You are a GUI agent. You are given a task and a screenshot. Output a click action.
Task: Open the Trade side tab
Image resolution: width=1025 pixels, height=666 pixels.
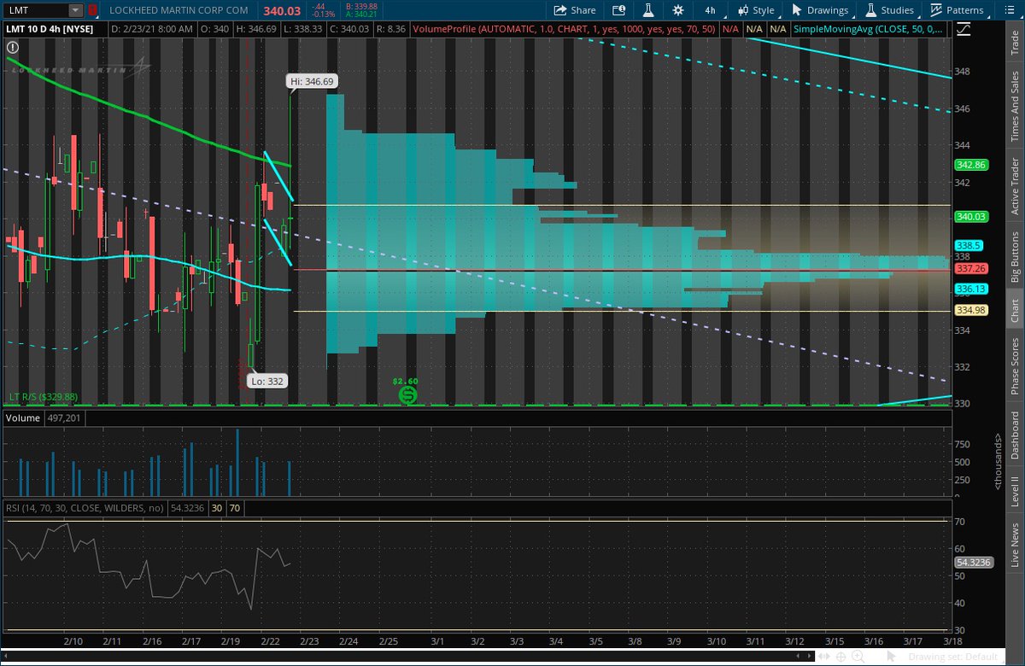coord(1014,43)
